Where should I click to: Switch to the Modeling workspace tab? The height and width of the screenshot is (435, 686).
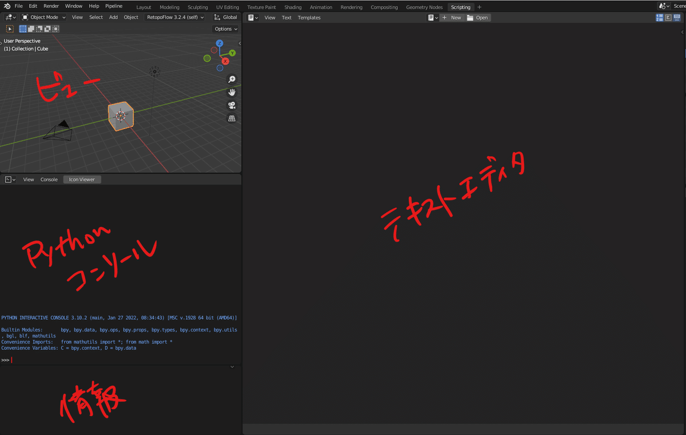169,7
